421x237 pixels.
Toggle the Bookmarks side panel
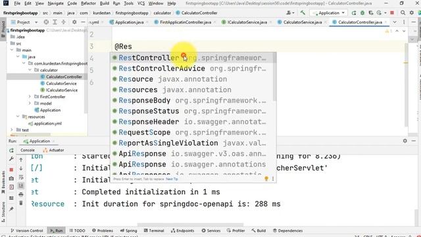[3, 183]
